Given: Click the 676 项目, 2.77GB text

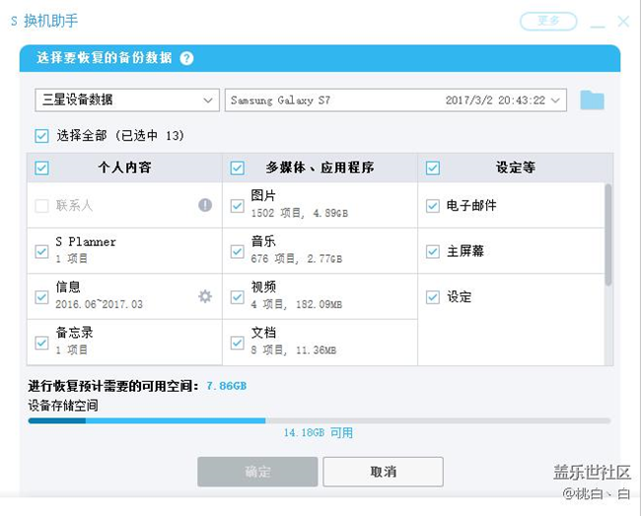Looking at the screenshot, I should (x=297, y=259).
